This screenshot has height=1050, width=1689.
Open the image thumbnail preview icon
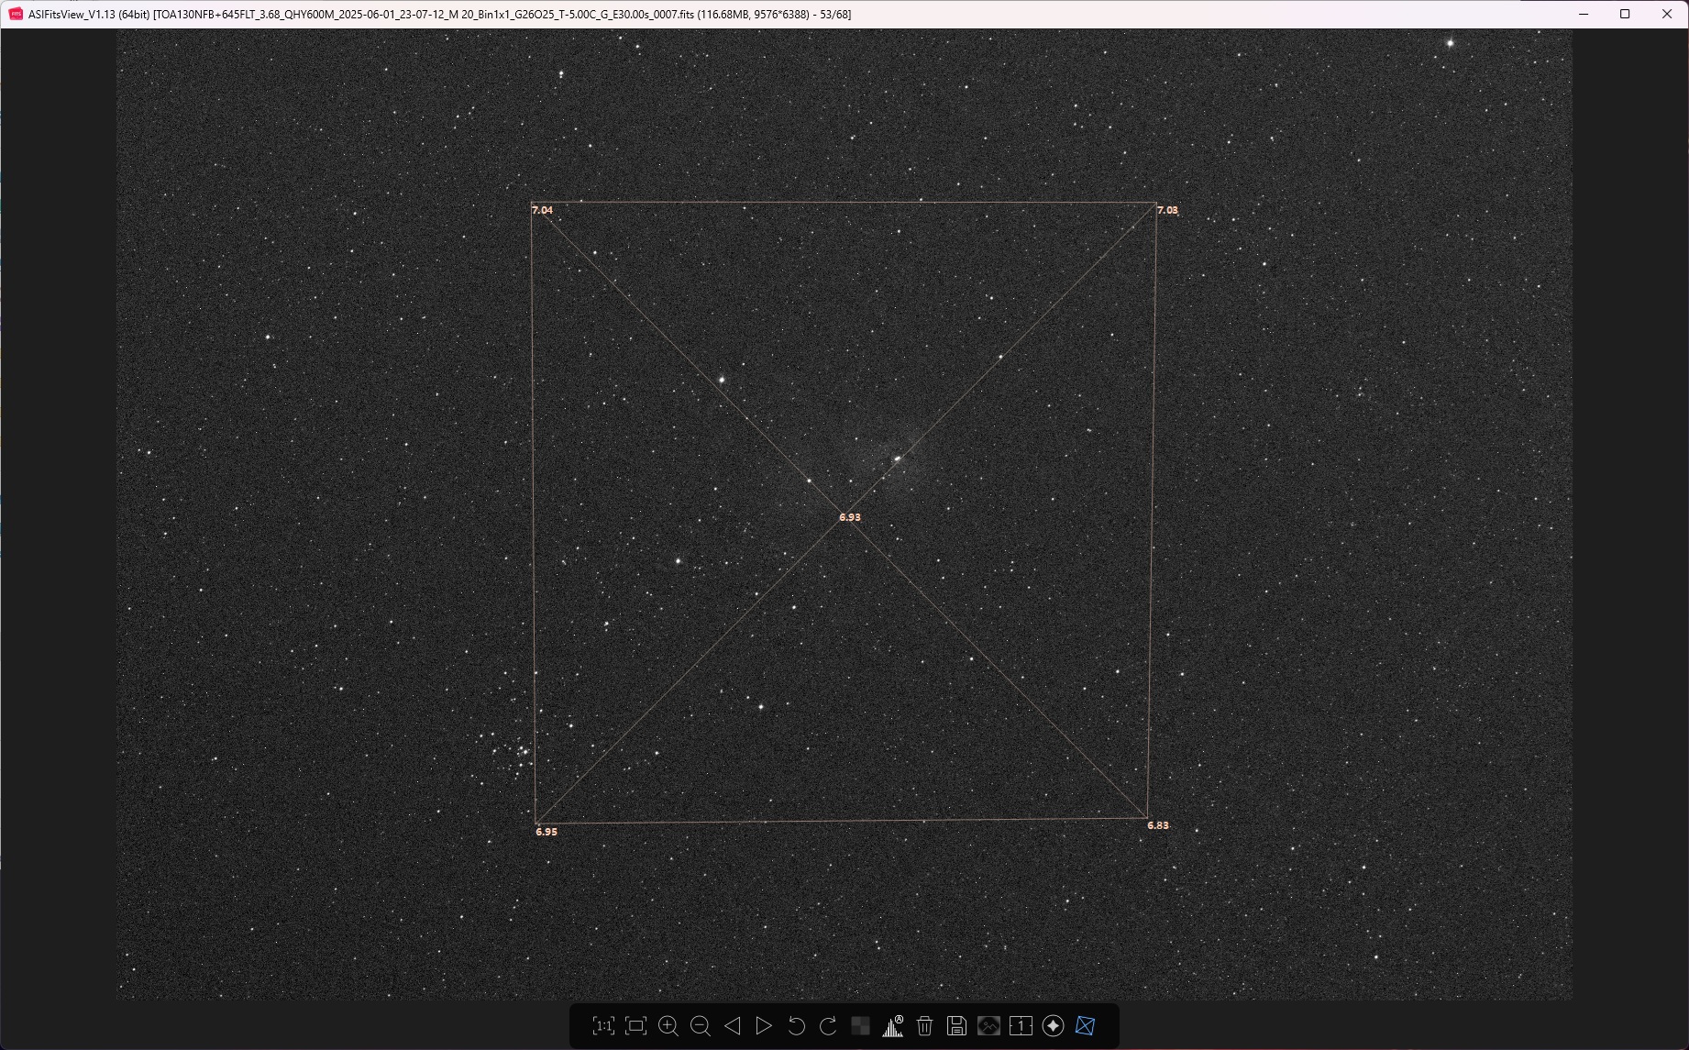(x=988, y=1026)
